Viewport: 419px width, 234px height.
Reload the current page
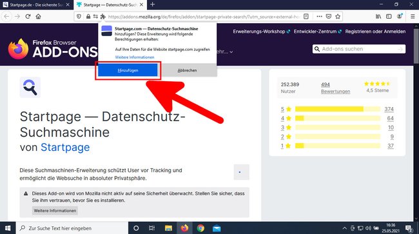pyautogui.click(x=28, y=17)
